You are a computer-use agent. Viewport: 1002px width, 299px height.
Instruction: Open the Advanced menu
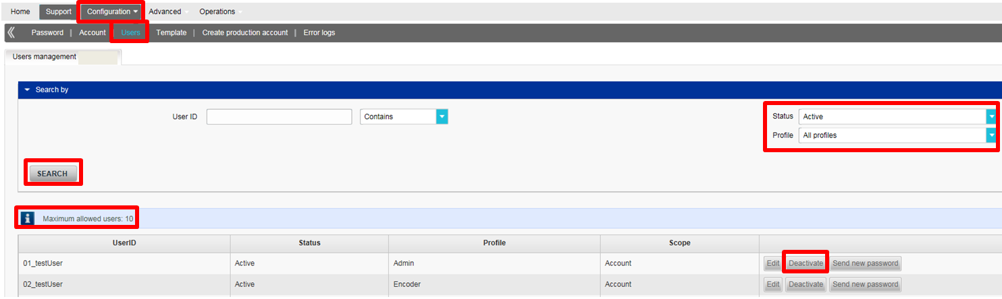pos(165,11)
